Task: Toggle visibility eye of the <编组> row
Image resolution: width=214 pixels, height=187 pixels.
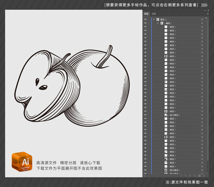Action: point(145,23)
